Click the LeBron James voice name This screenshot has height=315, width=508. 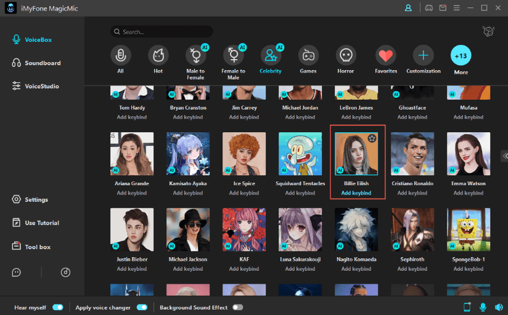click(356, 108)
